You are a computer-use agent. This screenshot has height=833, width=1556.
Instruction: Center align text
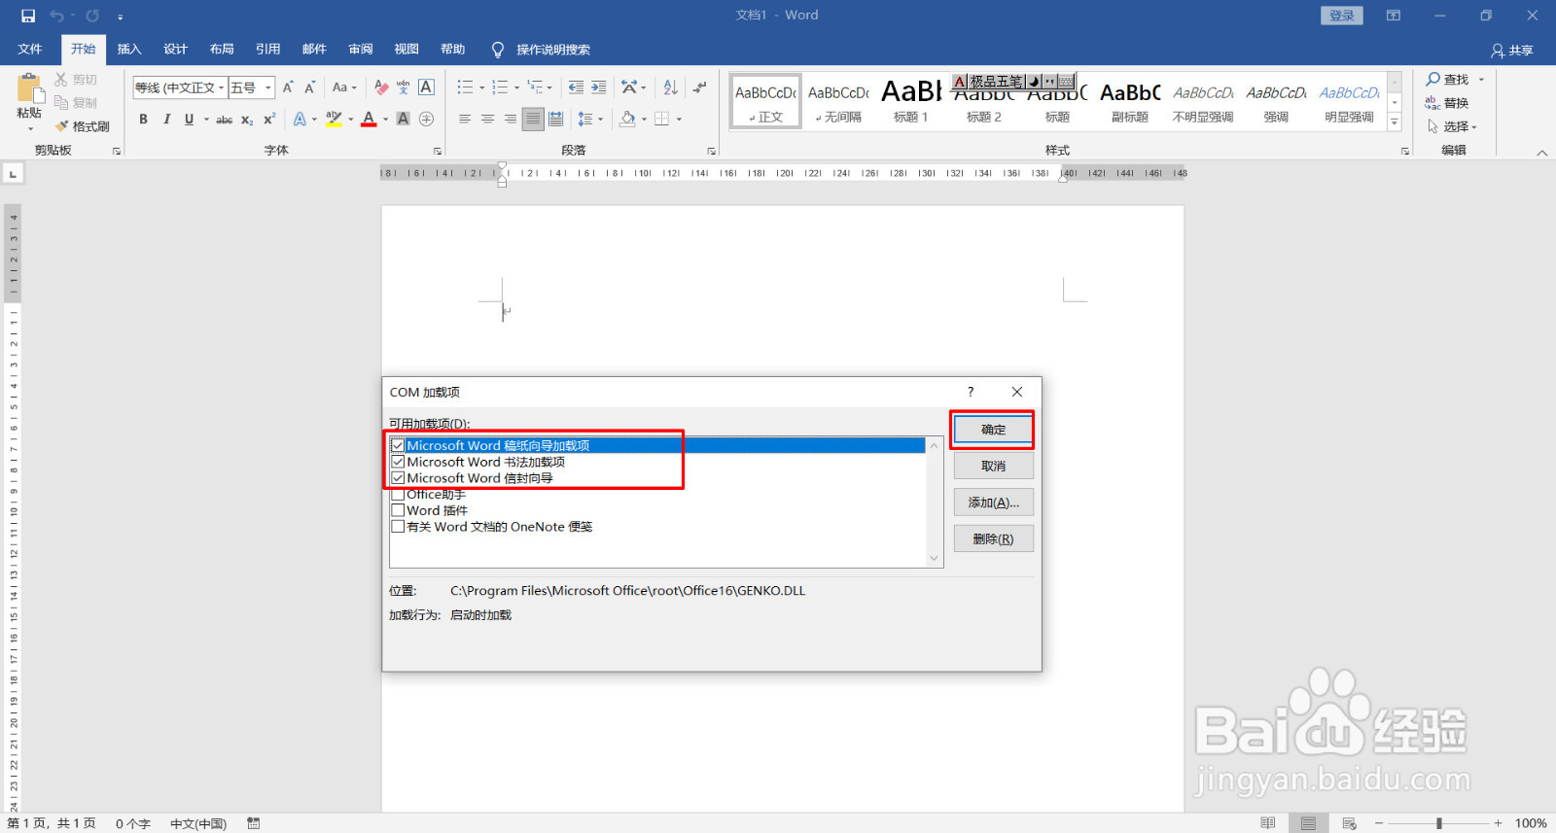click(x=487, y=120)
